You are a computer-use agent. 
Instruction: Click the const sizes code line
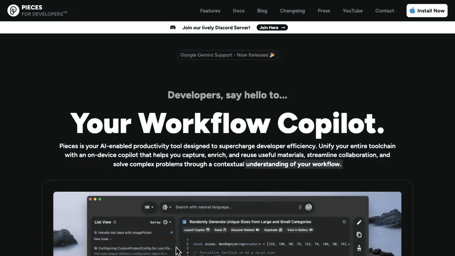271,244
